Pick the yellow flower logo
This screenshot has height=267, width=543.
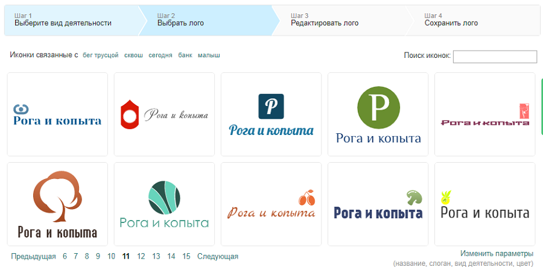pyautogui.click(x=484, y=204)
